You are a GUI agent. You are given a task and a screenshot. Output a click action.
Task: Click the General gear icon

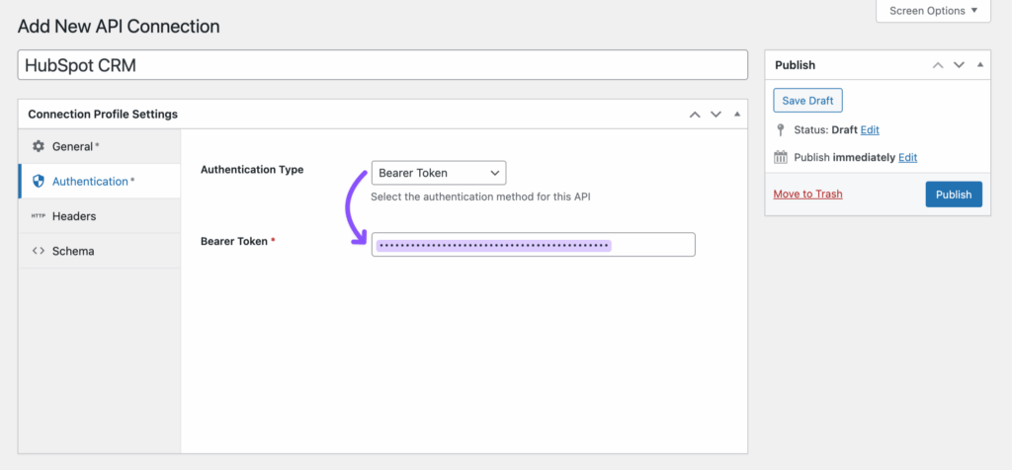pyautogui.click(x=39, y=146)
